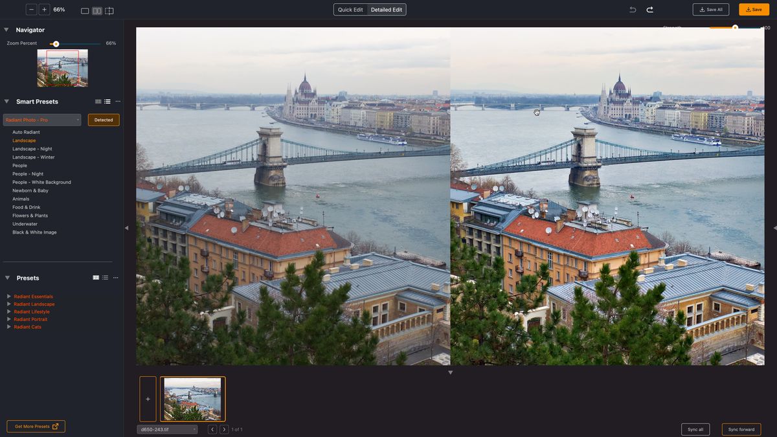777x437 pixels.
Task: Click the Redo icon
Action: 651,9
